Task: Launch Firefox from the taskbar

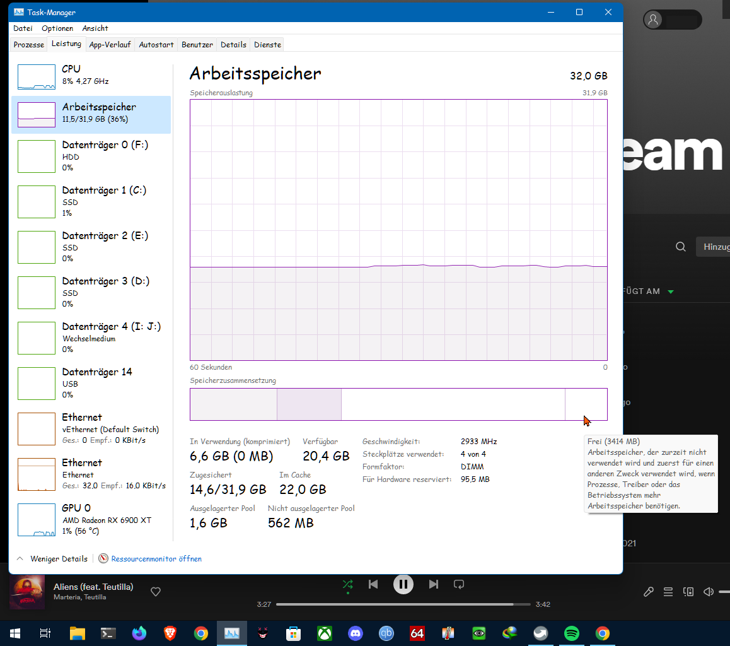Action: [x=139, y=633]
